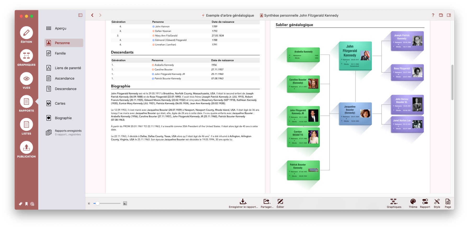Open the Listes section
469x229 pixels.
26,126
